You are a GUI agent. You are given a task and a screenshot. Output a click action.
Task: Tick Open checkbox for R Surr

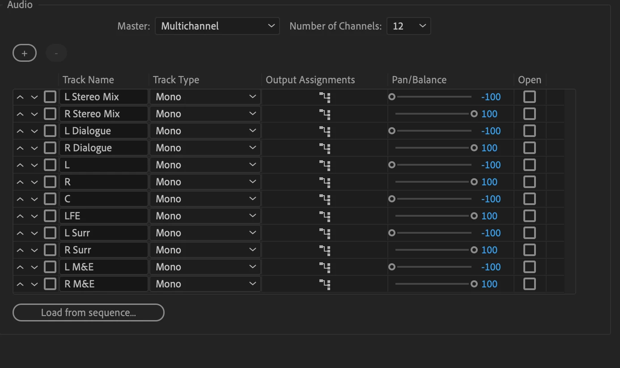pyautogui.click(x=530, y=250)
